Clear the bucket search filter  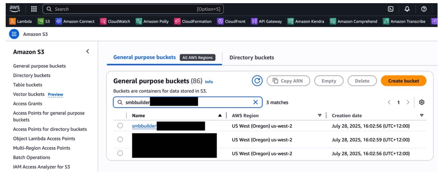(255, 102)
